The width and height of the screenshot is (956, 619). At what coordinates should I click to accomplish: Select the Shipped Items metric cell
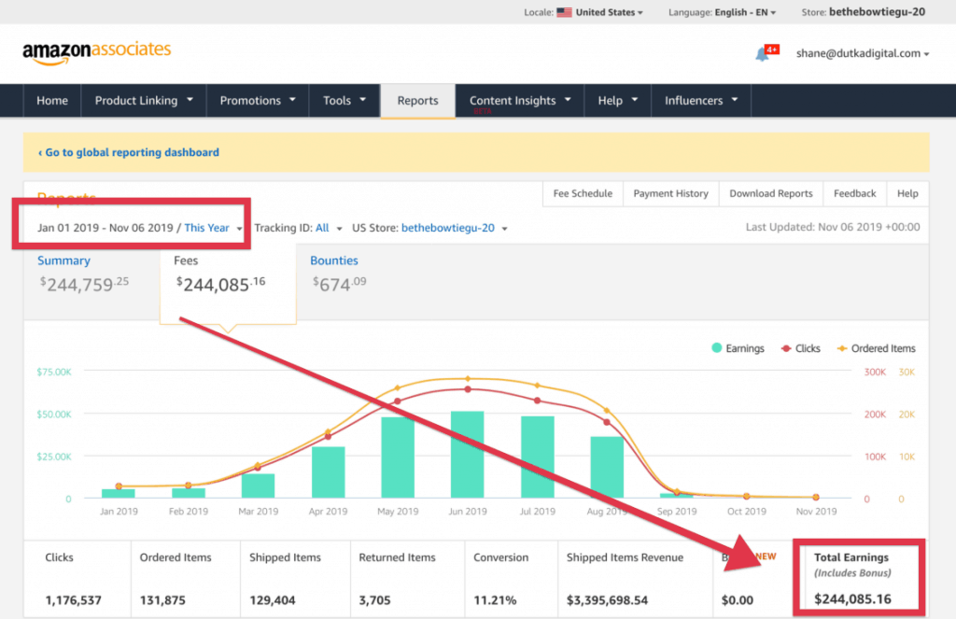295,579
